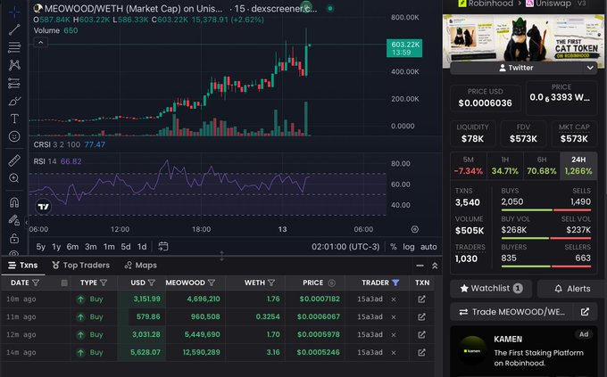Viewport: 607px width, 377px height.
Task: Click the TradingView logo on chart
Action: coord(44,207)
